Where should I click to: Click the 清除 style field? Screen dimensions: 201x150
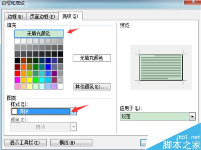click(x=40, y=112)
